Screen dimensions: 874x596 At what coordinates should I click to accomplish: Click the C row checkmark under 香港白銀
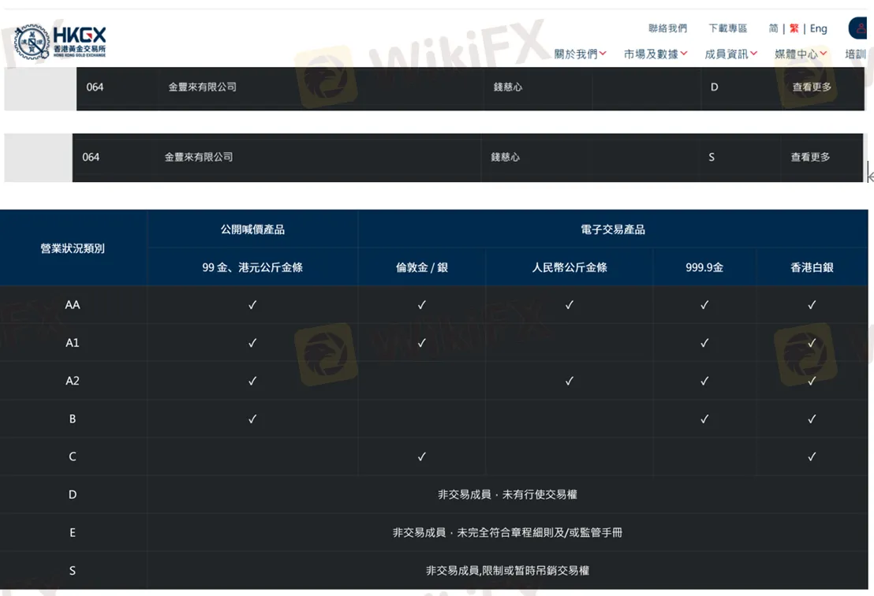coord(812,456)
